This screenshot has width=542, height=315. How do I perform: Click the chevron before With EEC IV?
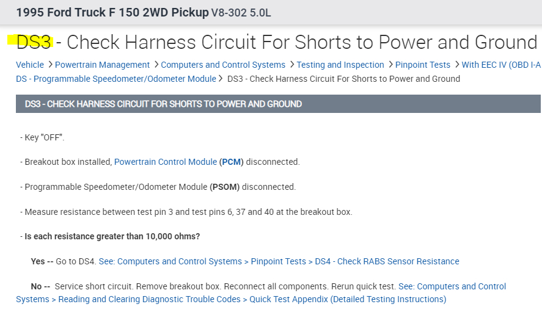(456, 65)
